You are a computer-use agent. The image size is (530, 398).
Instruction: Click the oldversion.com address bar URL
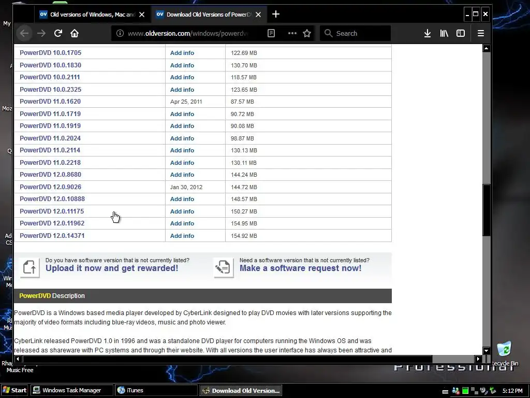click(x=188, y=33)
